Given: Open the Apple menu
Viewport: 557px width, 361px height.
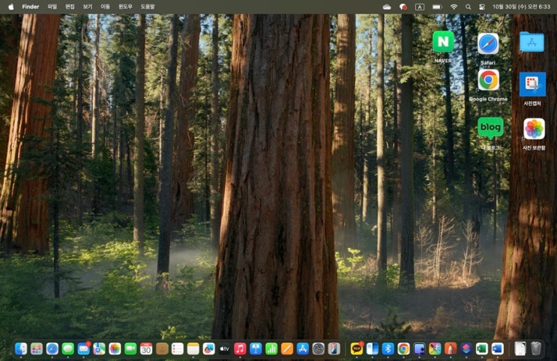Looking at the screenshot, I should 11,7.
